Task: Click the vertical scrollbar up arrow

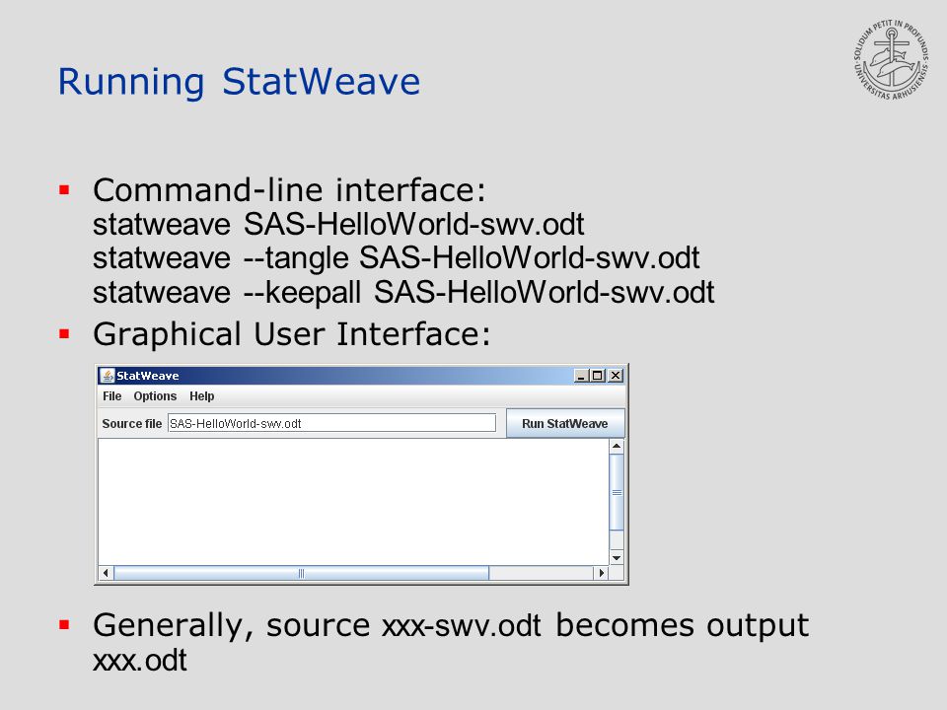Action: [x=616, y=446]
